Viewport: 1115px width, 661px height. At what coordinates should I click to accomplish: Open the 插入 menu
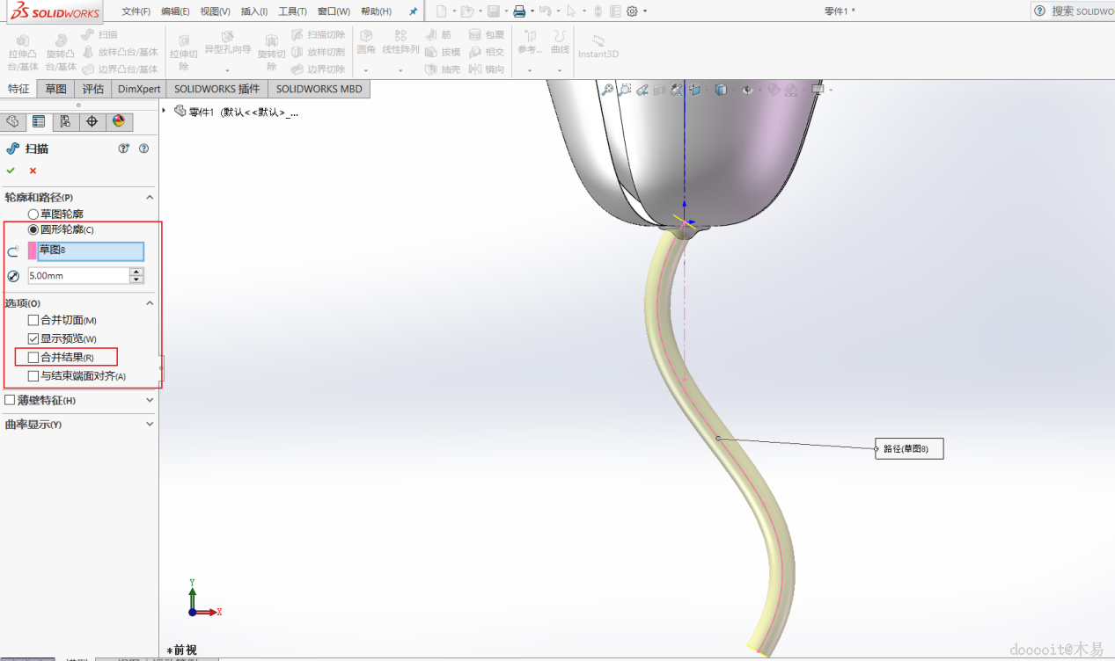click(254, 11)
